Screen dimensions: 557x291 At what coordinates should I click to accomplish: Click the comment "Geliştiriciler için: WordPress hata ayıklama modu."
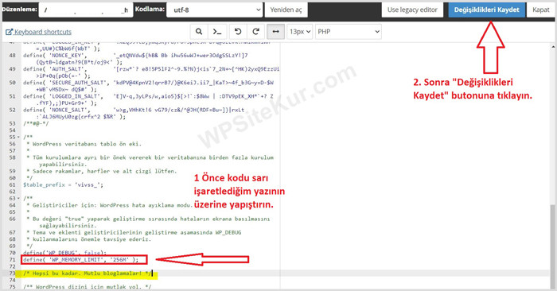click(x=112, y=205)
